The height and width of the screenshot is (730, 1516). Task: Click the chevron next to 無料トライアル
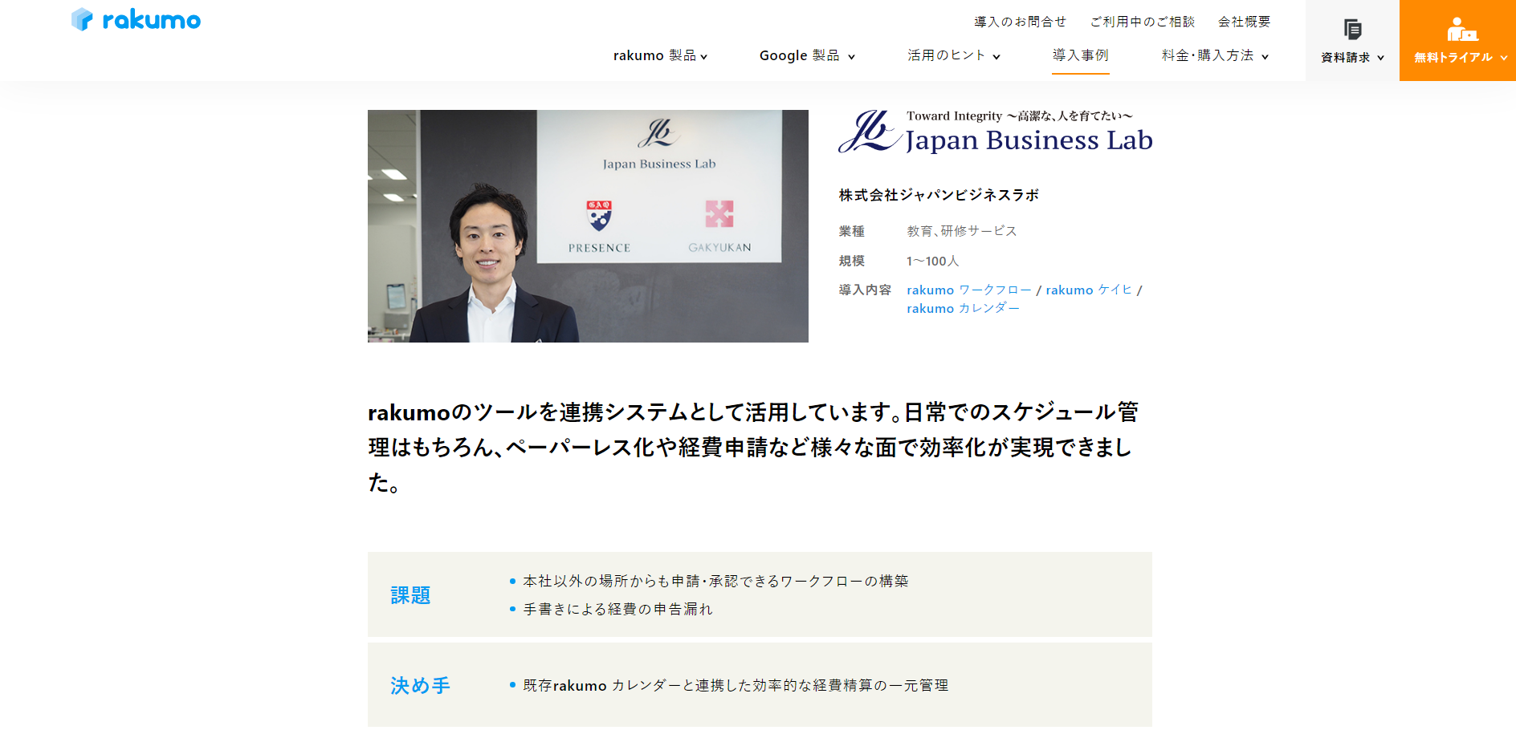point(1503,58)
